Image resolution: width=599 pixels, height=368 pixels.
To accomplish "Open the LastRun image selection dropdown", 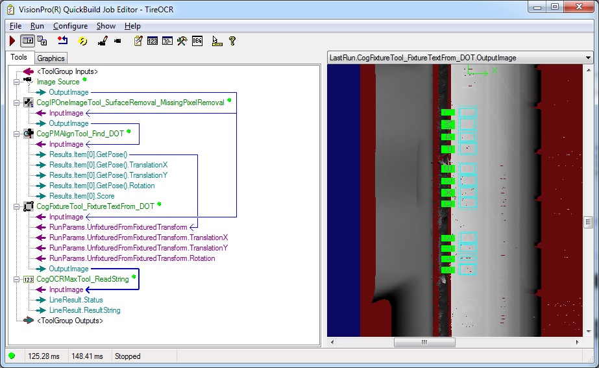I will (x=588, y=58).
